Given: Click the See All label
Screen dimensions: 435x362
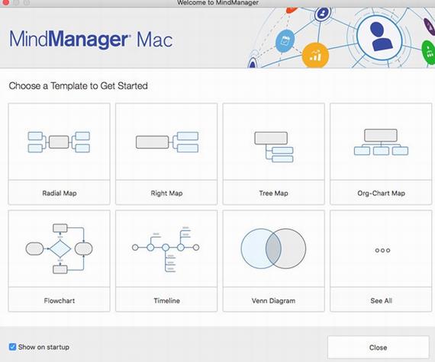Looking at the screenshot, I should [381, 300].
